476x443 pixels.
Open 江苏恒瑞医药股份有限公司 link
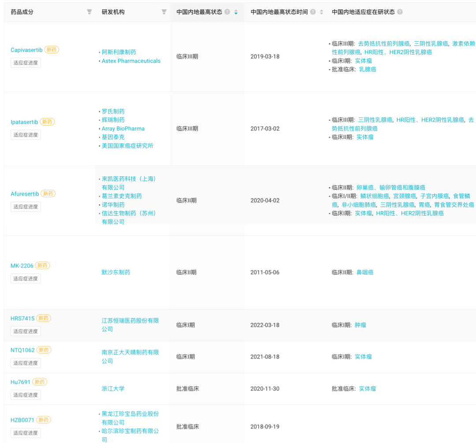(130, 325)
